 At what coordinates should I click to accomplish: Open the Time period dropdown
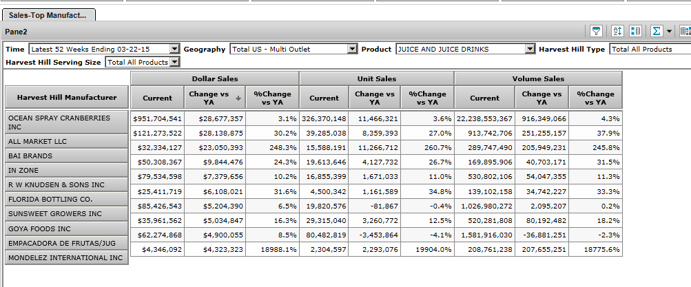click(174, 50)
